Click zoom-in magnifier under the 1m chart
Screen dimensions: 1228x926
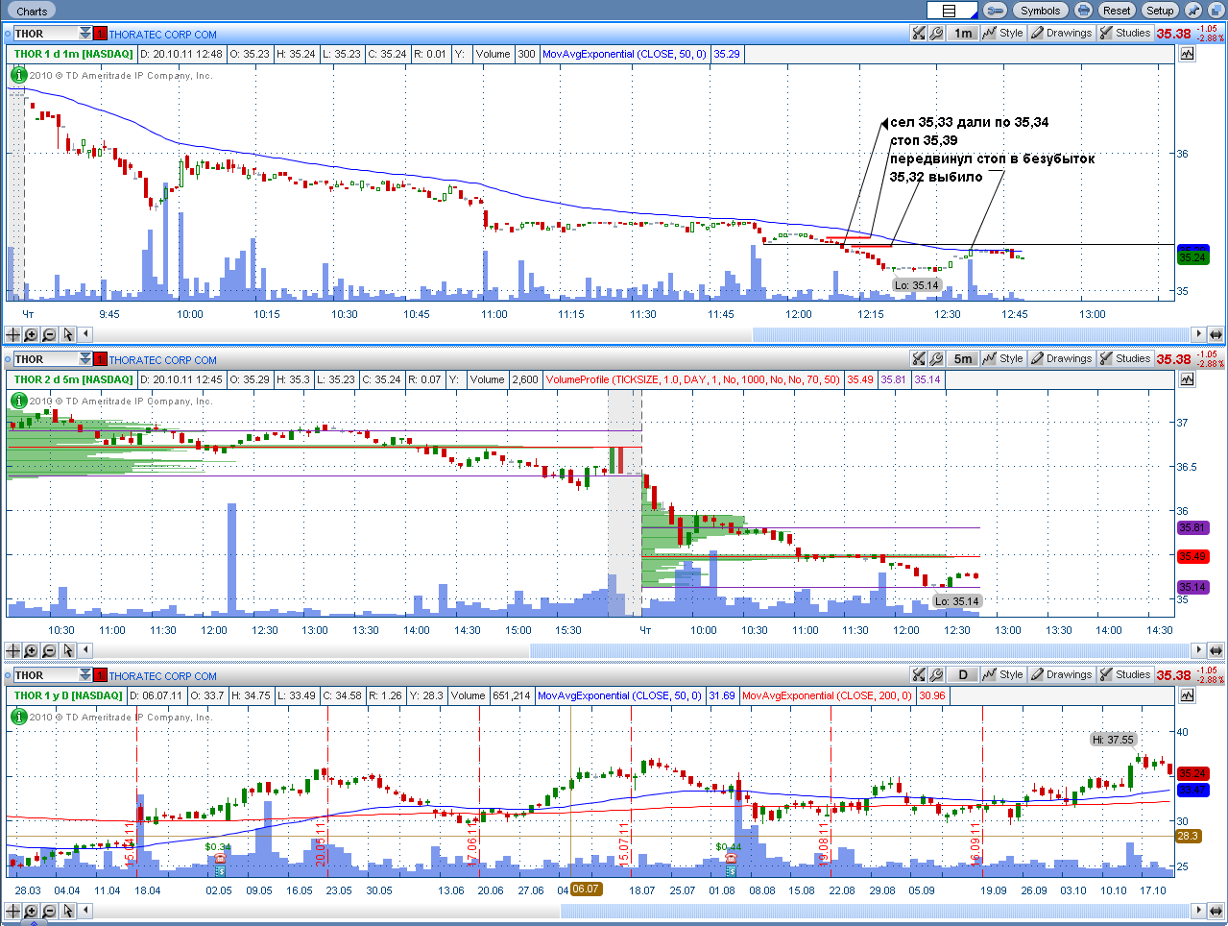31,334
